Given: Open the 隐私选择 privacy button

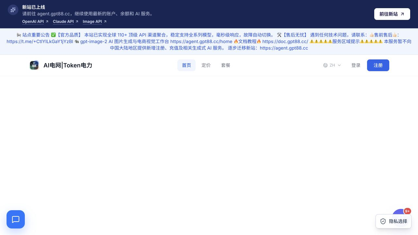Looking at the screenshot, I should [x=394, y=221].
